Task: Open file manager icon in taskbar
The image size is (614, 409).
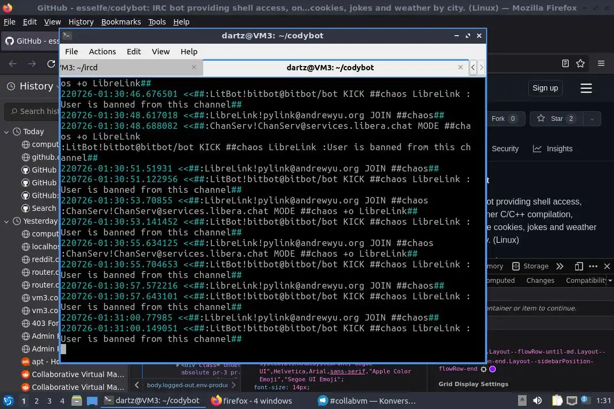Action: (x=77, y=401)
